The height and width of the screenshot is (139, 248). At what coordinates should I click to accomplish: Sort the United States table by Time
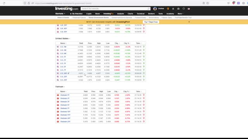139,43
